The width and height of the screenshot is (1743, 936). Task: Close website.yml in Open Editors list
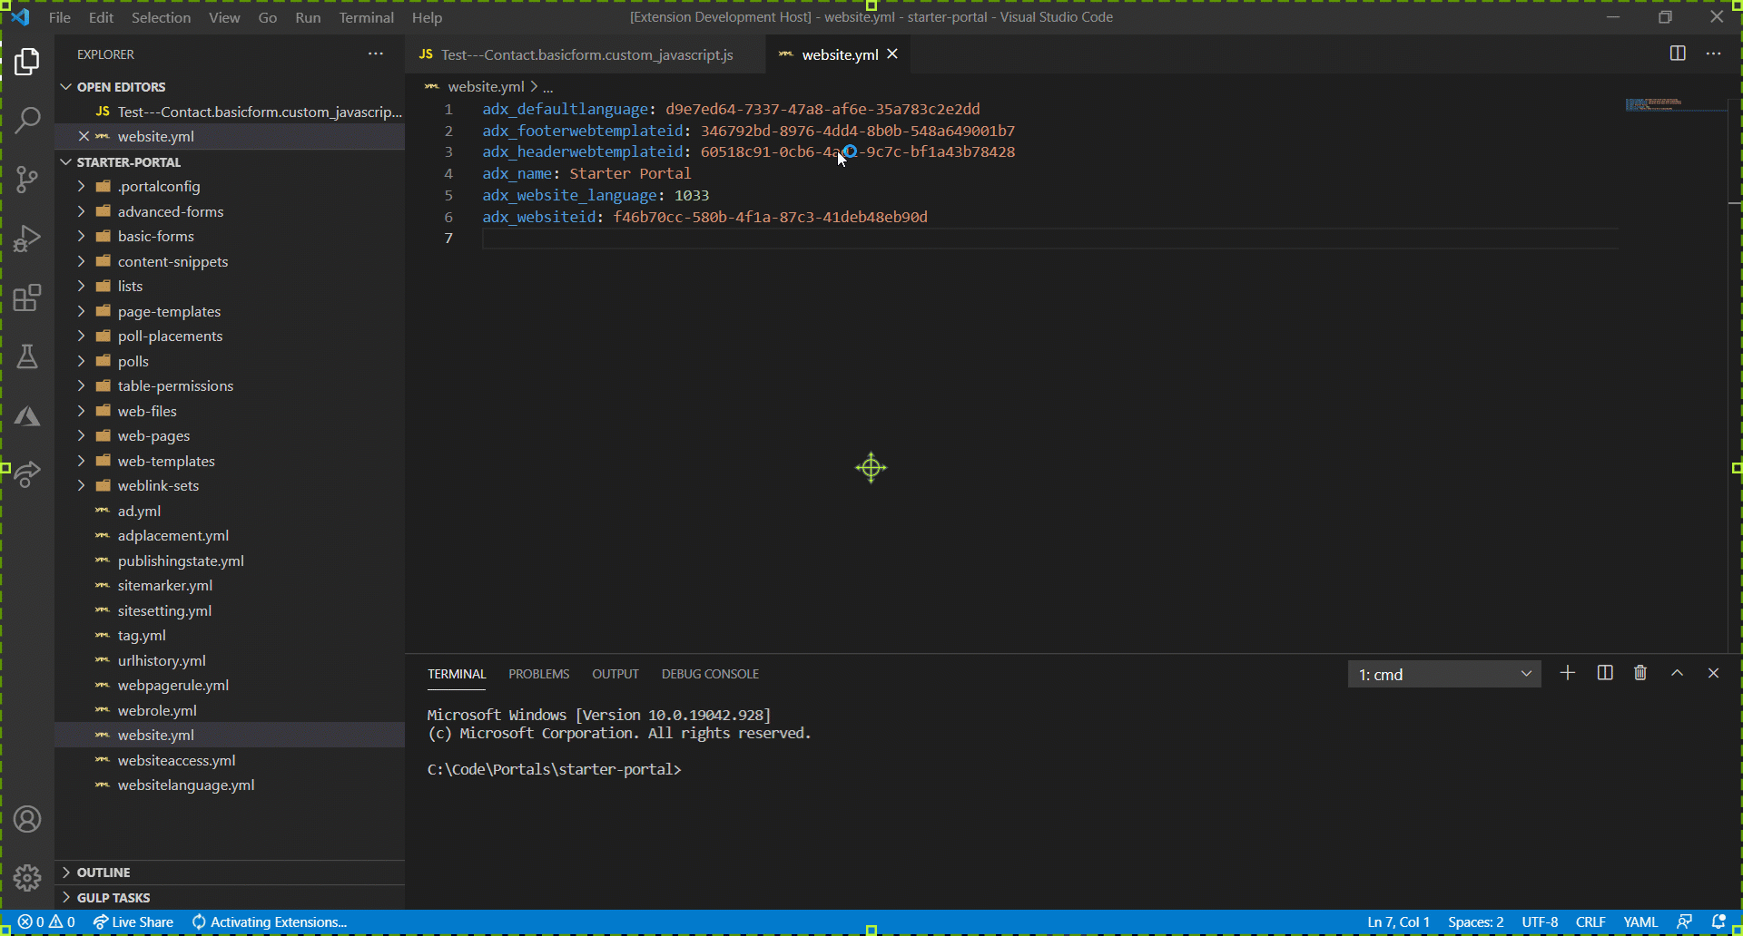(x=84, y=136)
